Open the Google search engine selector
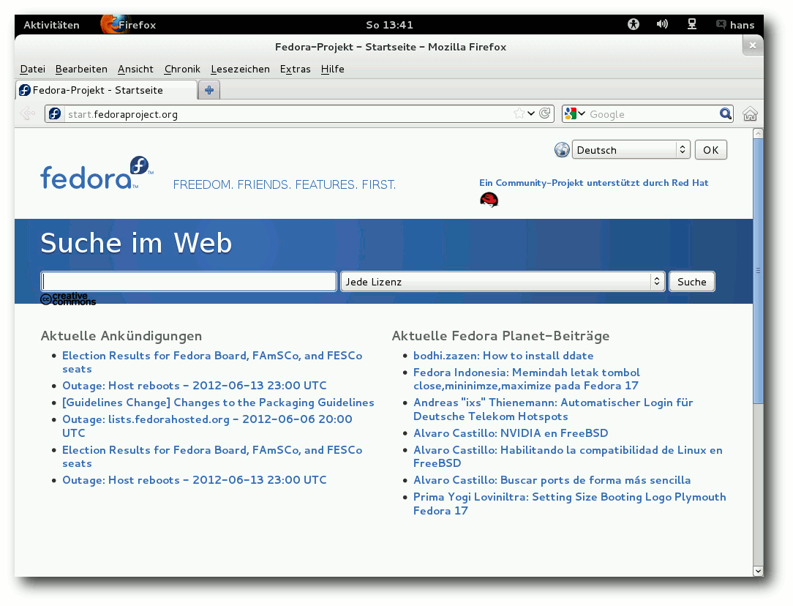This screenshot has height=606, width=793. coord(574,114)
